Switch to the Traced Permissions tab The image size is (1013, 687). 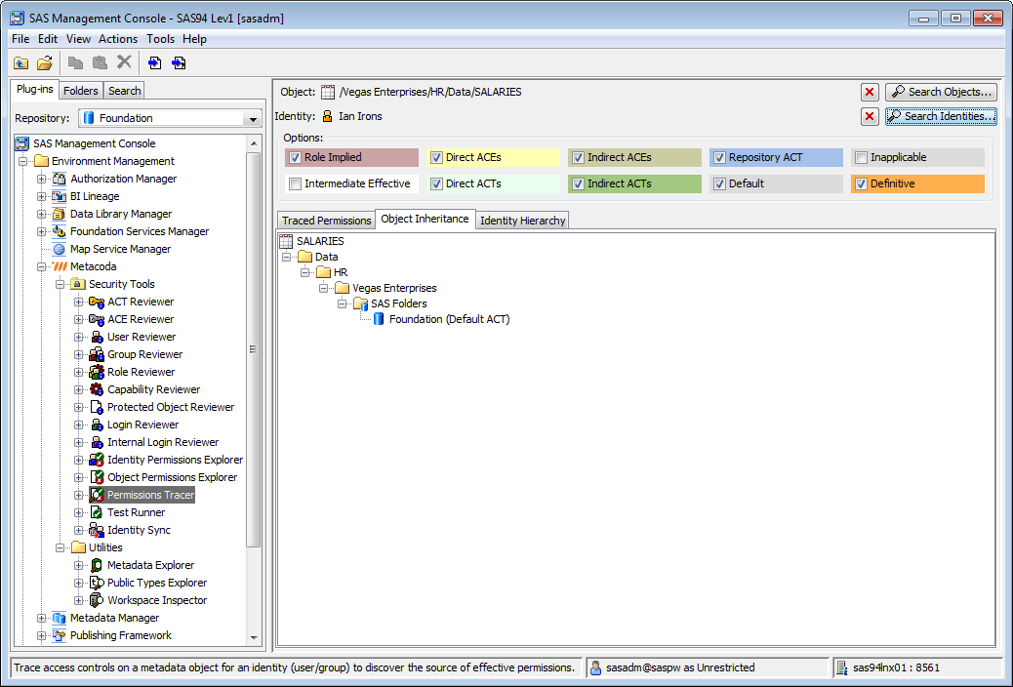326,221
